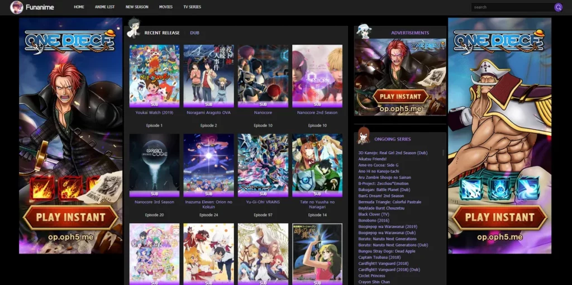Click Episode 97 under Yu-Gi-Oh! VRAINS
572x285 pixels.
click(x=263, y=215)
